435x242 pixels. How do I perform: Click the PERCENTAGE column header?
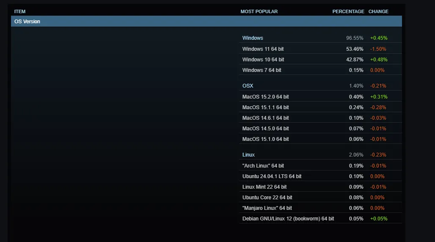coord(348,11)
